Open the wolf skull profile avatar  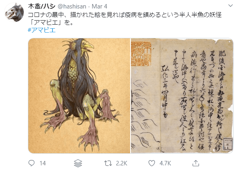[x=14, y=13]
